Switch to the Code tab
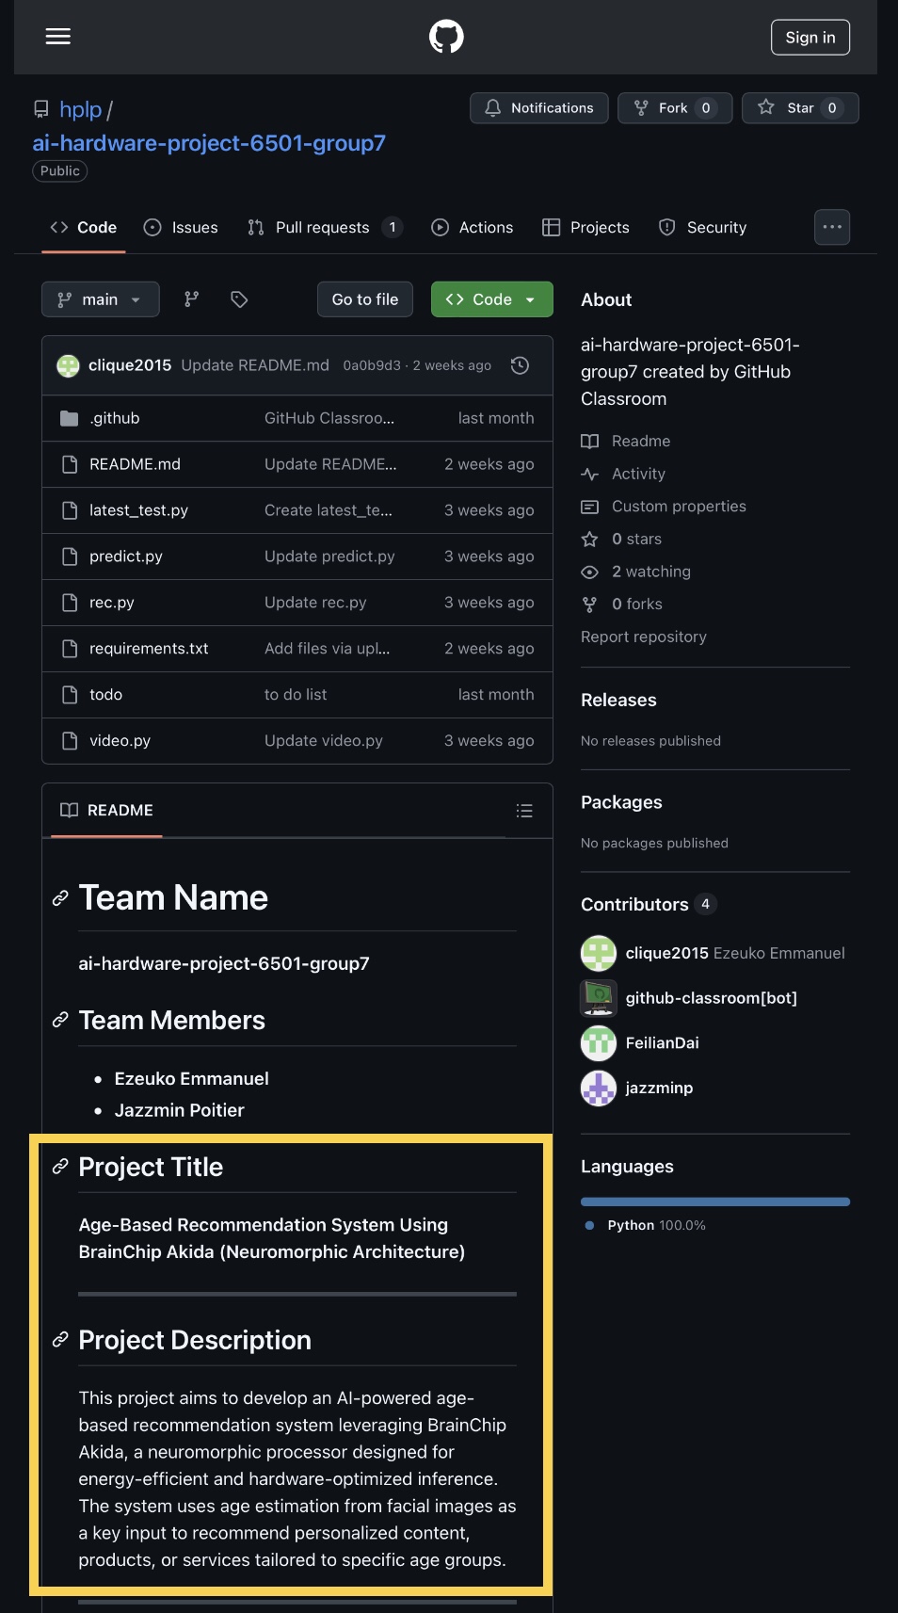 click(84, 228)
